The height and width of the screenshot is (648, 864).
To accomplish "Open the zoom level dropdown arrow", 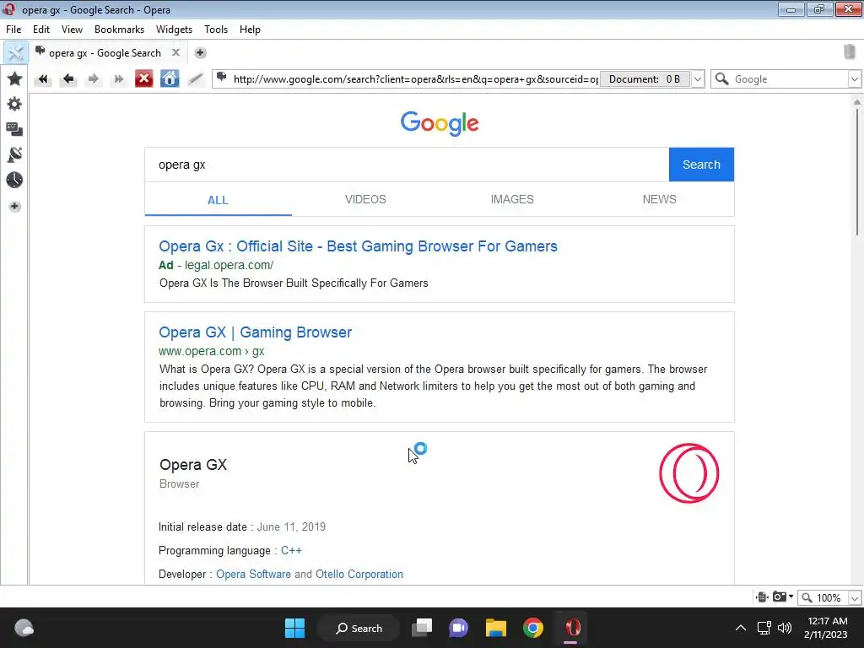I will [x=855, y=598].
